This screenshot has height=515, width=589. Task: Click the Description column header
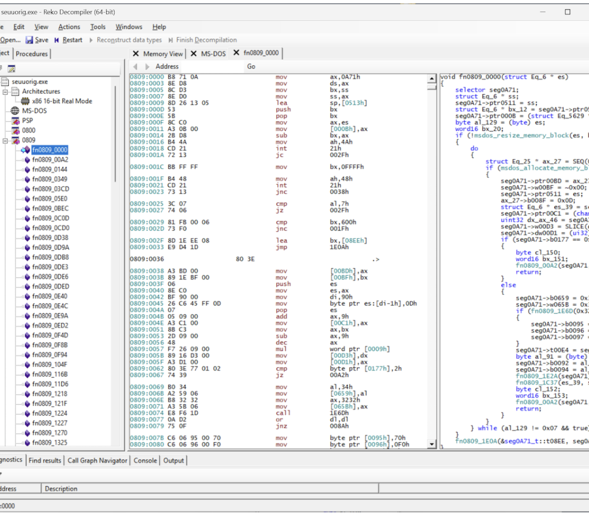tap(61, 489)
